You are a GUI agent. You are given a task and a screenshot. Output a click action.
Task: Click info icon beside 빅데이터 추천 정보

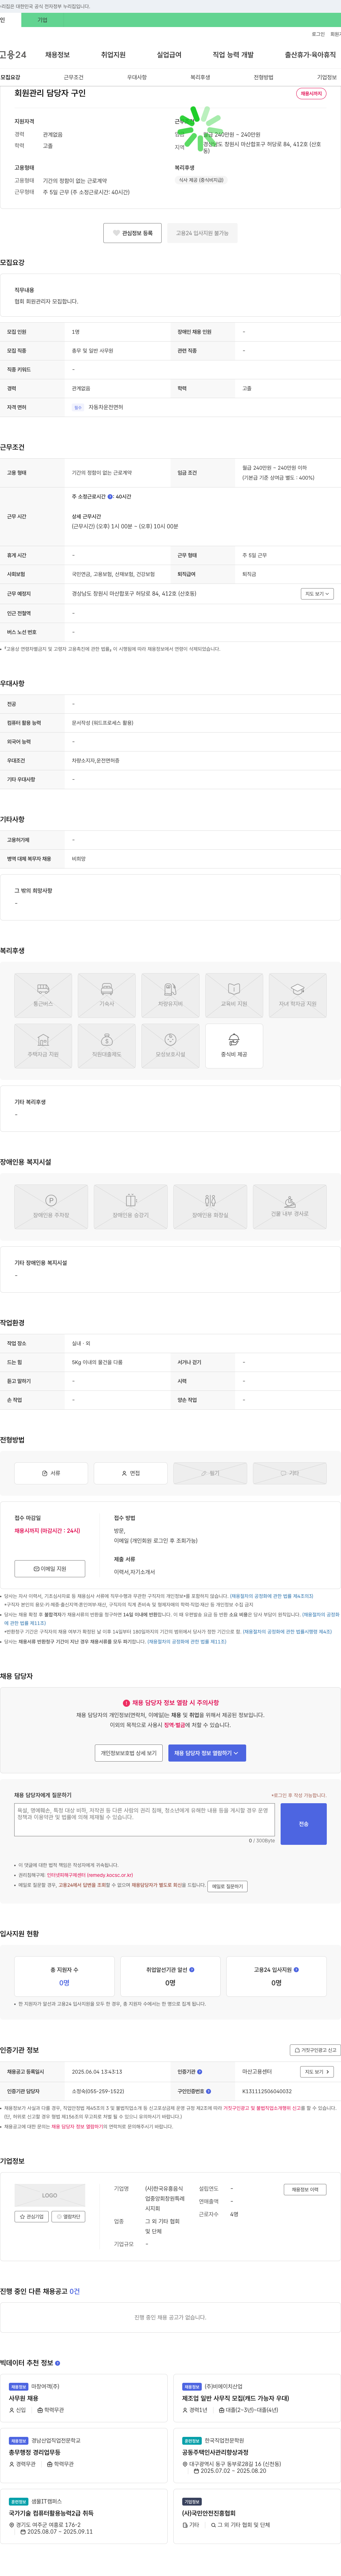[58, 2362]
